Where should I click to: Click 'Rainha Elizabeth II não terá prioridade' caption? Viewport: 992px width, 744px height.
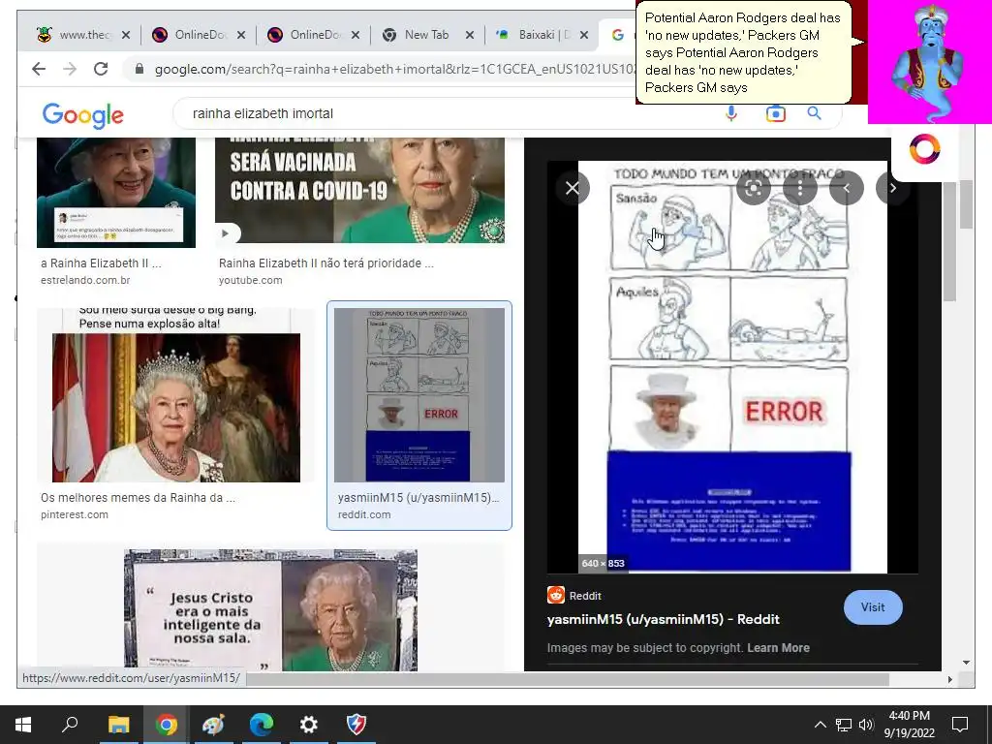click(325, 263)
